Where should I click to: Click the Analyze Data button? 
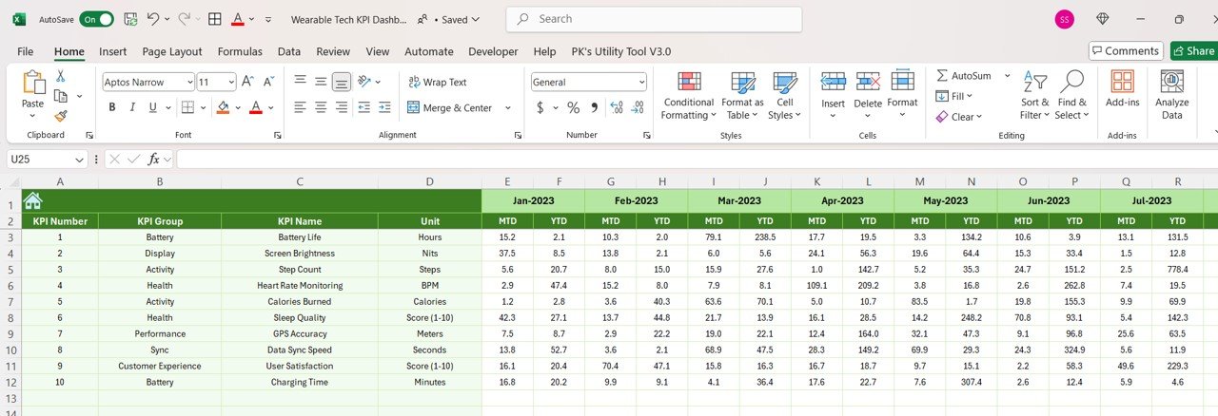click(1171, 95)
